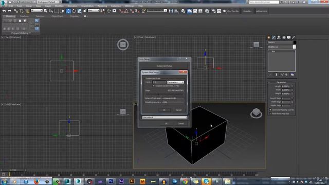
Task: Select the Freeform ribbon tab
Action: coord(24,16)
